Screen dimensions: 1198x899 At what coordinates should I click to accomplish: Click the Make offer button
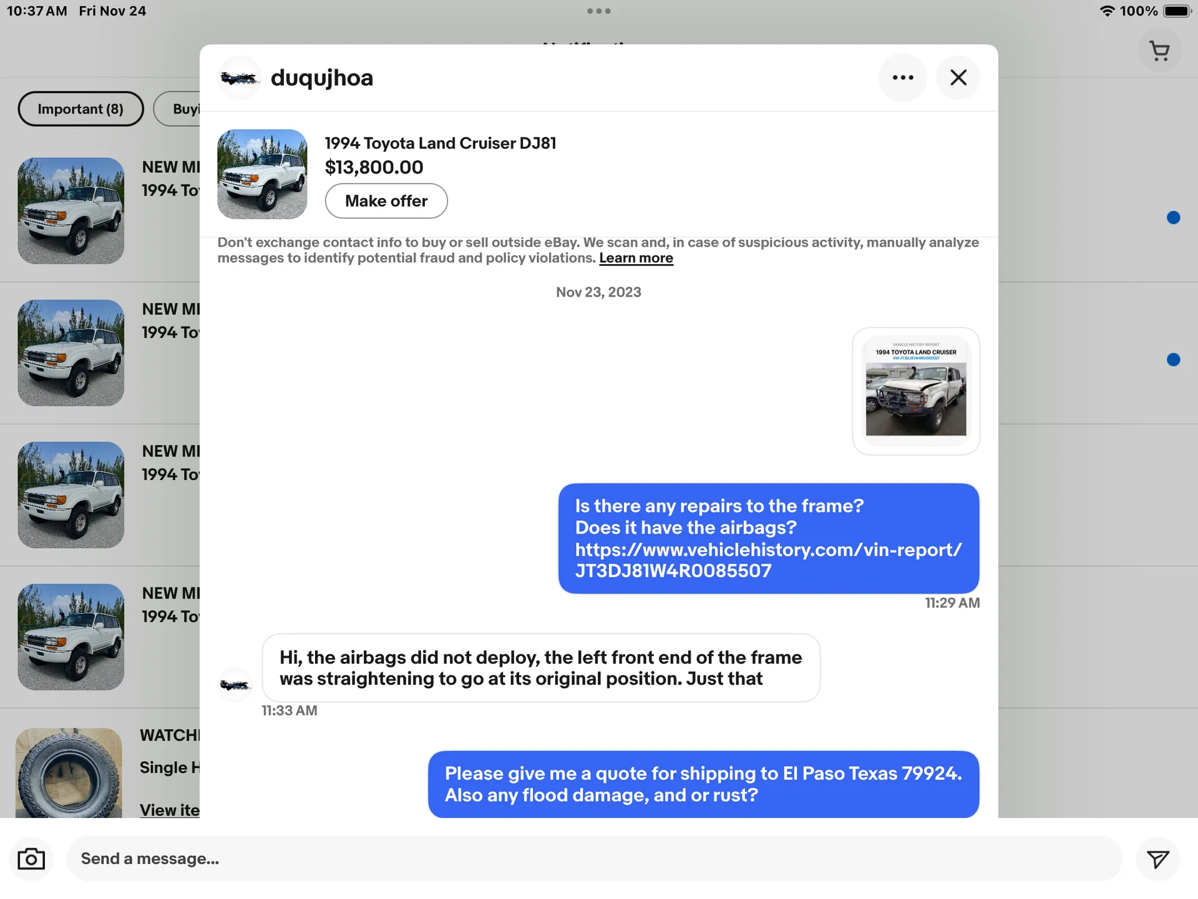[x=386, y=201]
